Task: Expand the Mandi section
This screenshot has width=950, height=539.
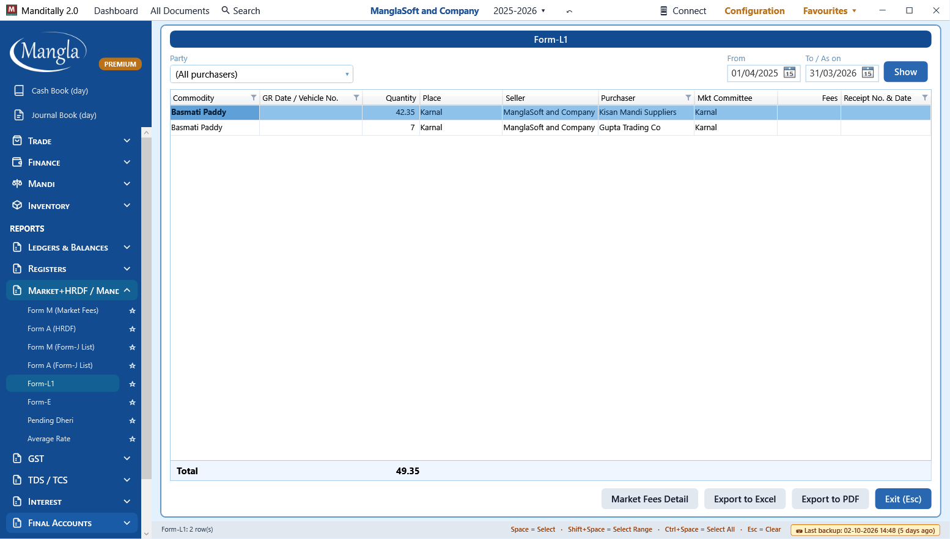Action: [x=72, y=184]
